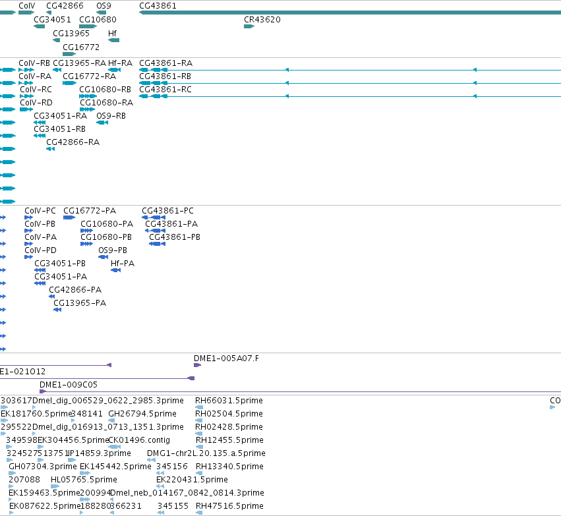Click the EK304456.5prime EST glyph
Screen dimensions: 561x516
point(40,447)
